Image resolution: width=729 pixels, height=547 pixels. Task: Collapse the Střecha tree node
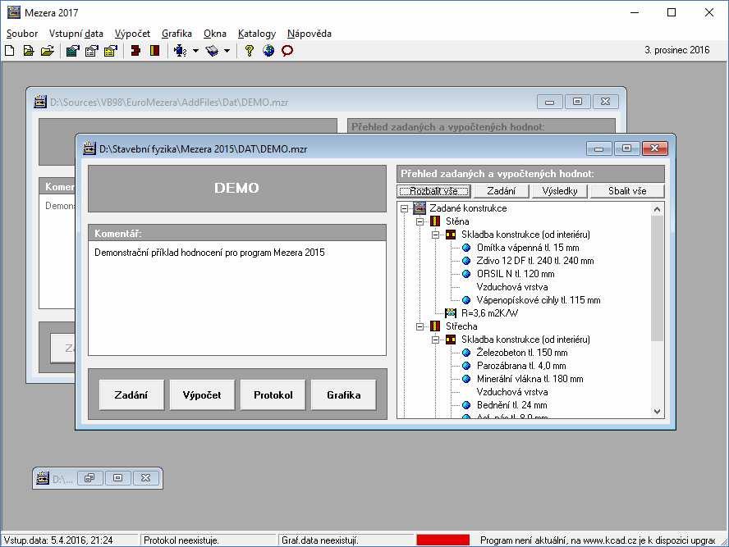click(420, 326)
